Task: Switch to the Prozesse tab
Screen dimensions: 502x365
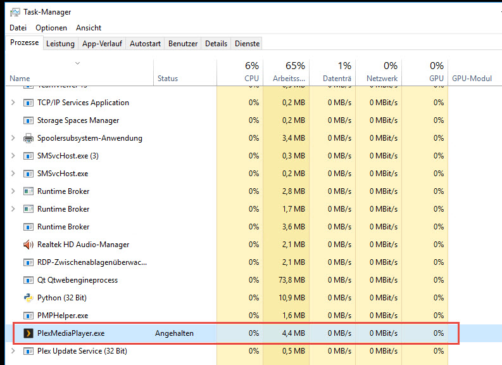Action: tap(24, 42)
